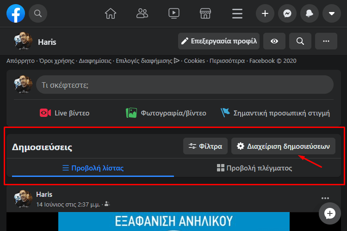Image resolution: width=347 pixels, height=231 pixels.
Task: Open the Watch video icon
Action: point(174,13)
